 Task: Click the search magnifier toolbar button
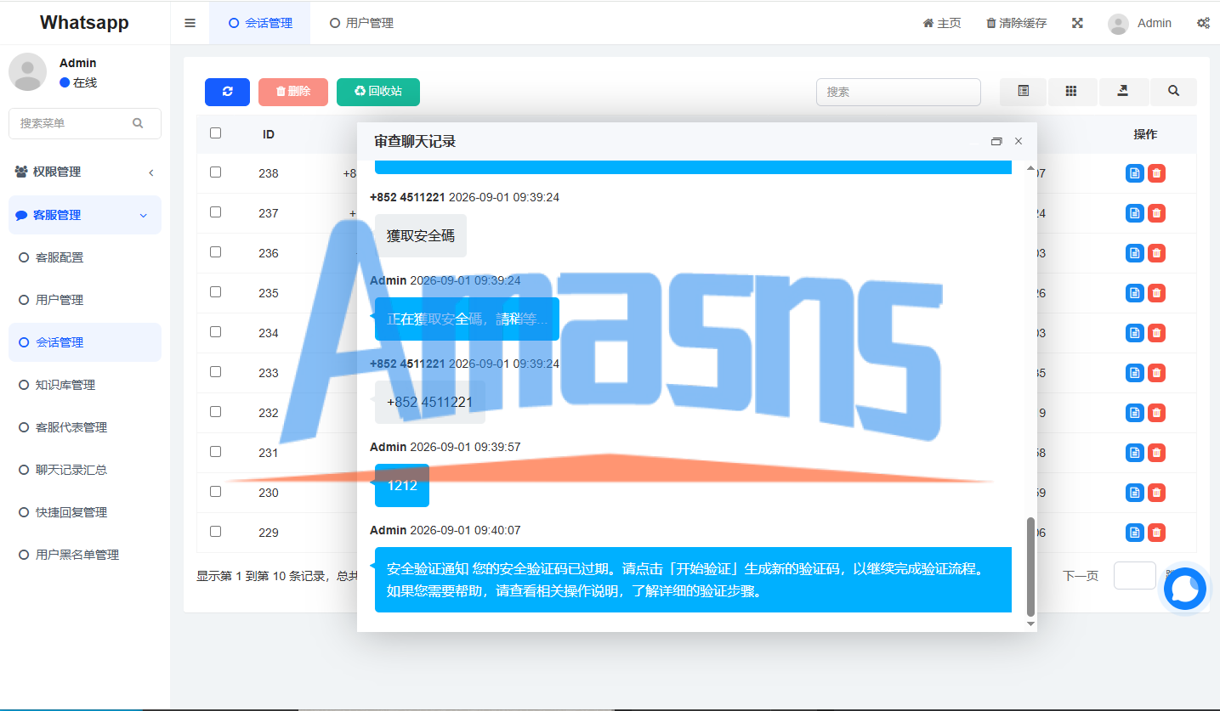(x=1173, y=92)
